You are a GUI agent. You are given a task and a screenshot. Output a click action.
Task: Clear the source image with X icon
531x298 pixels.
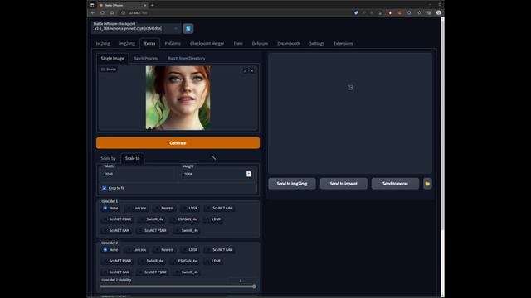252,70
